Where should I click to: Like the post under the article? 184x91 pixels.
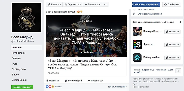tap(52, 81)
